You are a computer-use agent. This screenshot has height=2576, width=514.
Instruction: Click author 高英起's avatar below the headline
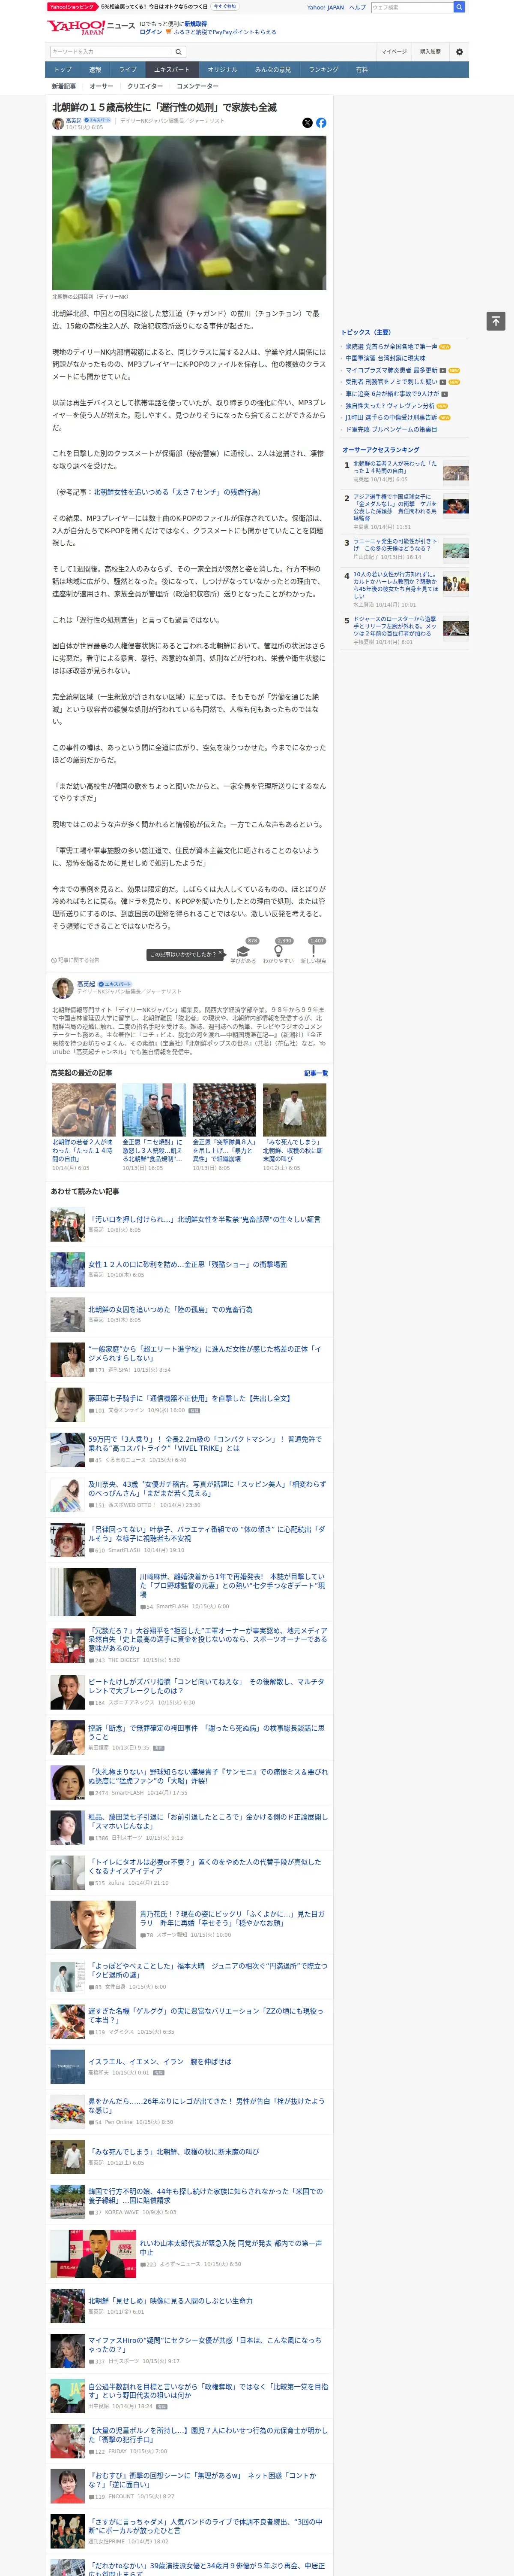pyautogui.click(x=58, y=124)
